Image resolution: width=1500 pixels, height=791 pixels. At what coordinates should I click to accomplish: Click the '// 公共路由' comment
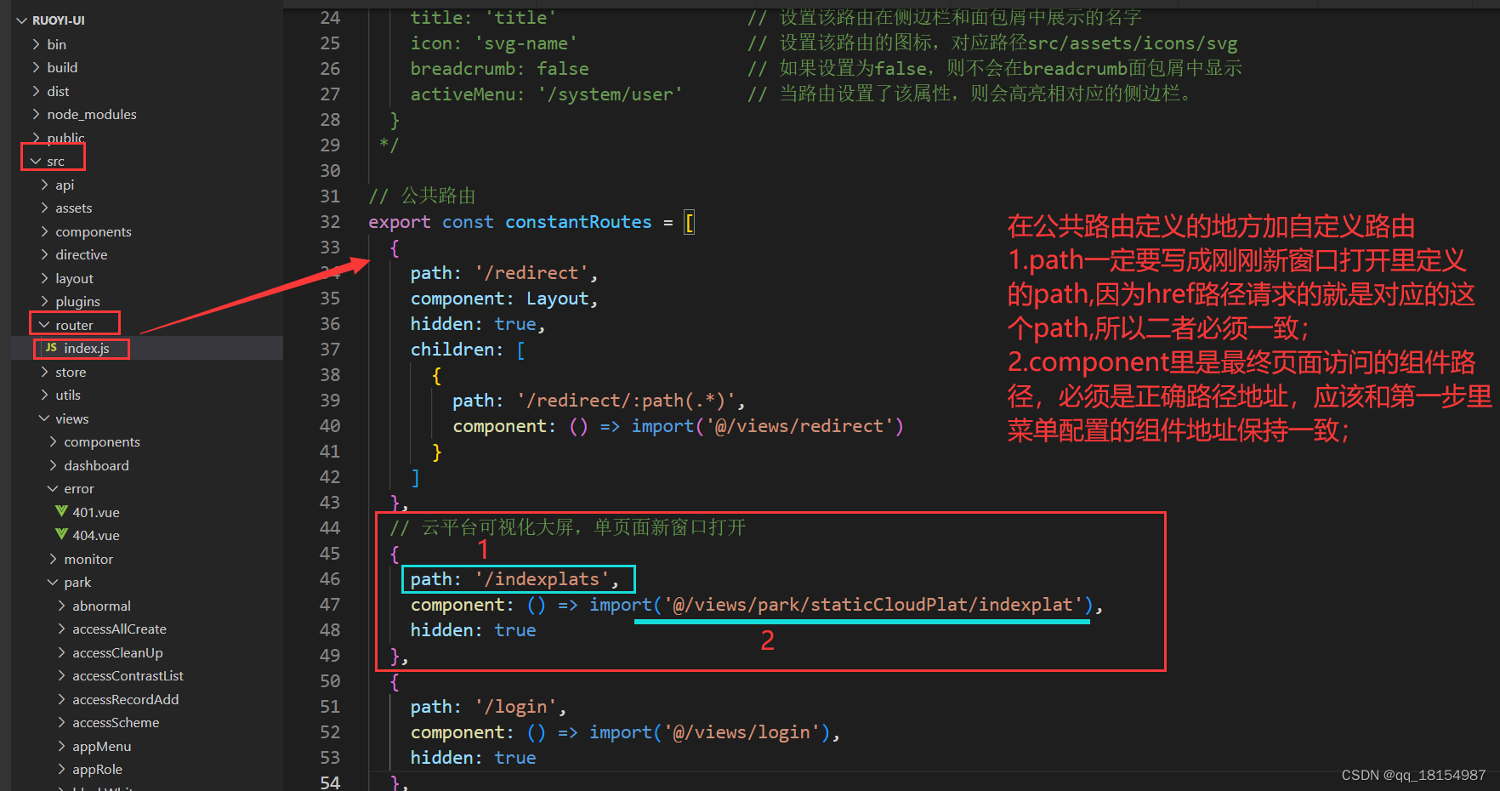(x=422, y=196)
